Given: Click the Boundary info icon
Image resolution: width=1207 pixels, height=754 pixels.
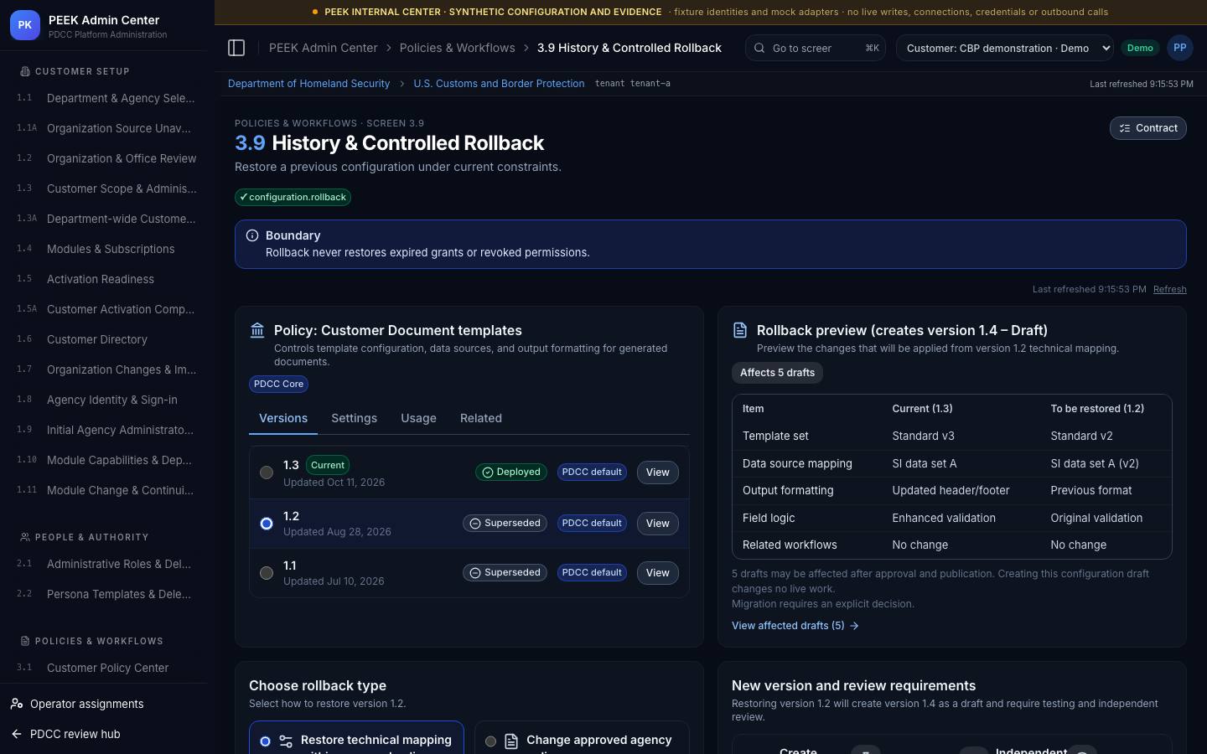Looking at the screenshot, I should 252,235.
